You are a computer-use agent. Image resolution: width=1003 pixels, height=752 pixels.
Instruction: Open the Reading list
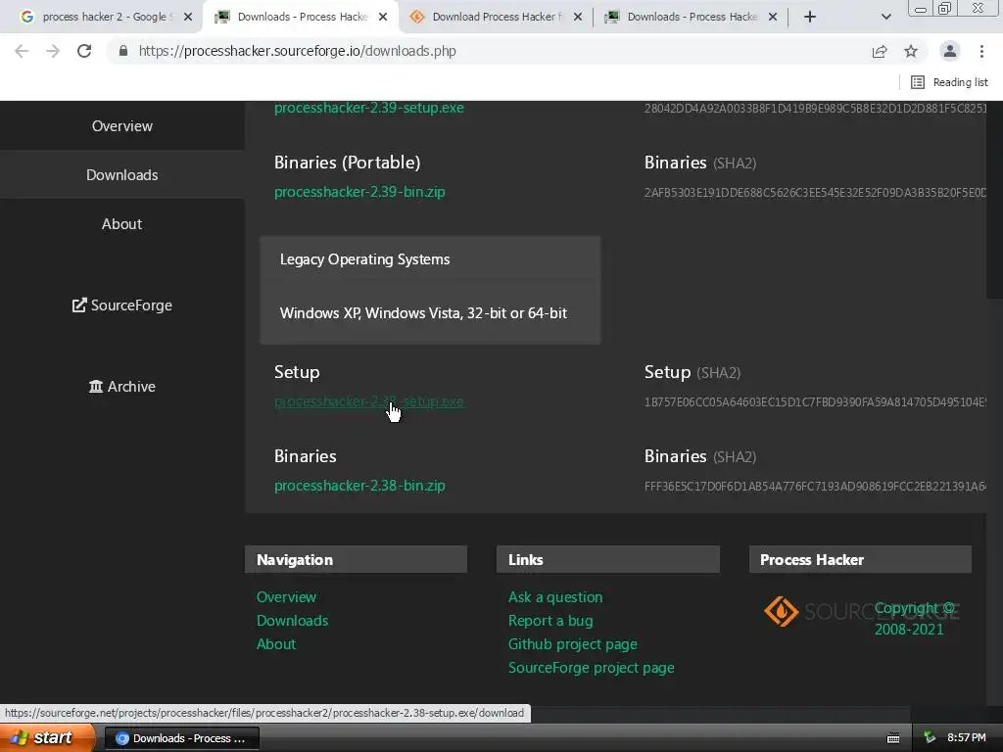(x=949, y=82)
